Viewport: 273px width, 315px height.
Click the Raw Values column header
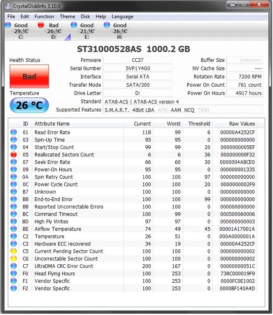pos(242,123)
